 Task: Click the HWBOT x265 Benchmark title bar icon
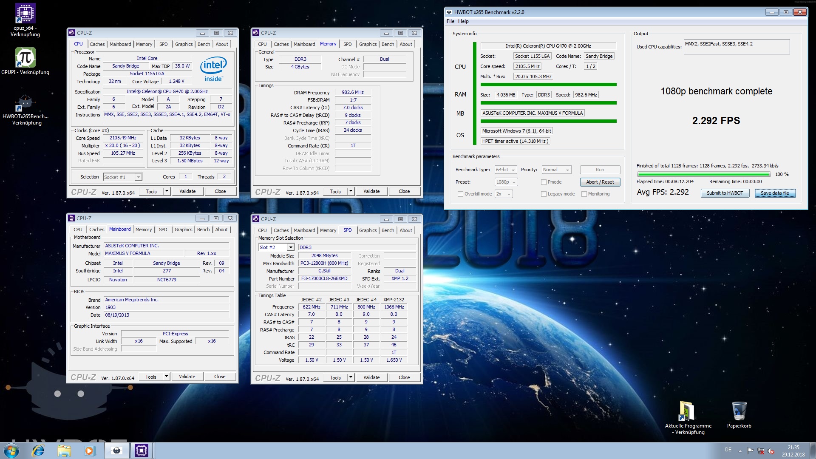pos(449,12)
